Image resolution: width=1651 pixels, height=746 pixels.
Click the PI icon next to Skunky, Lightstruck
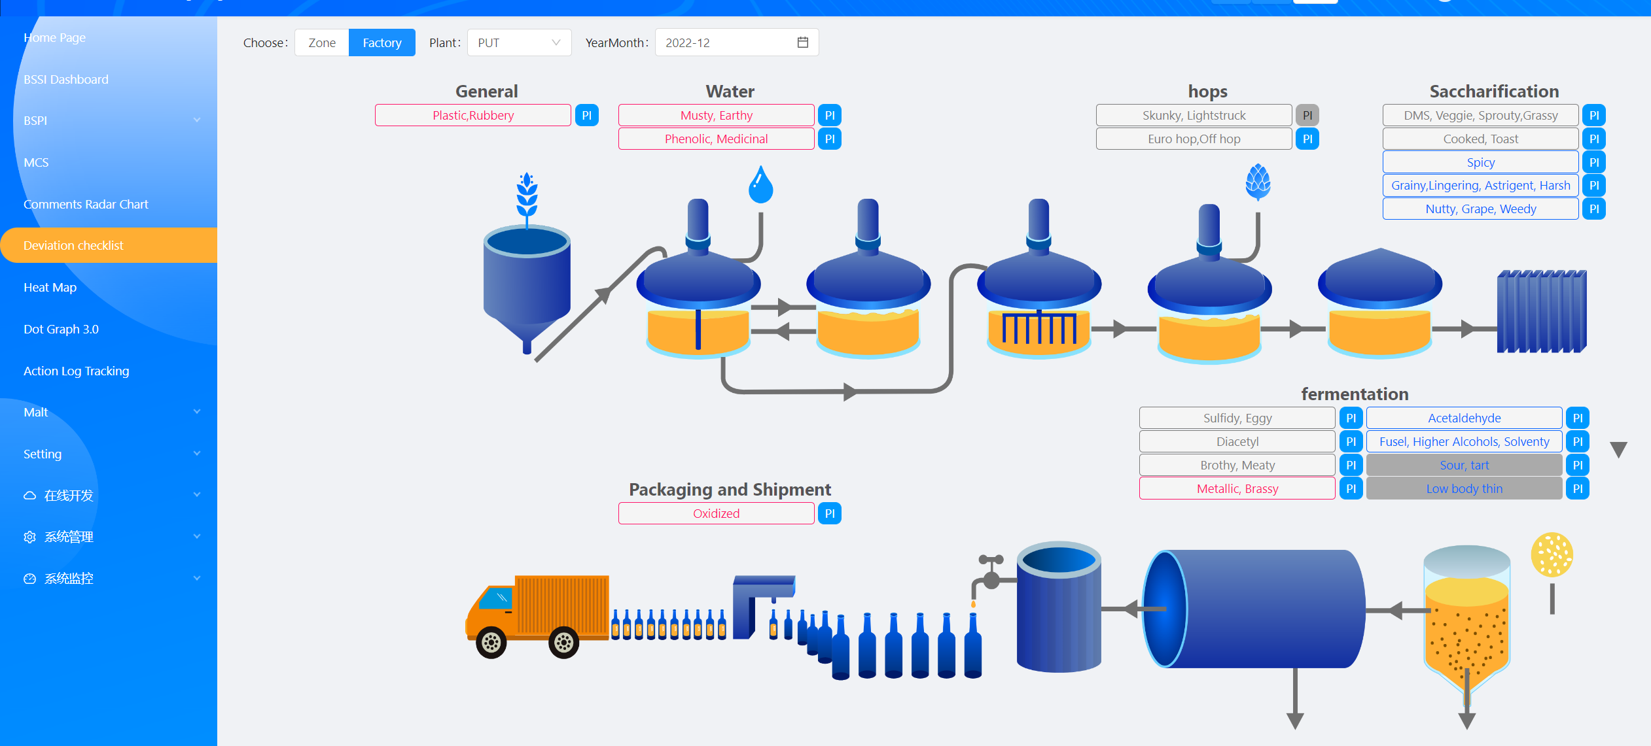[1309, 114]
